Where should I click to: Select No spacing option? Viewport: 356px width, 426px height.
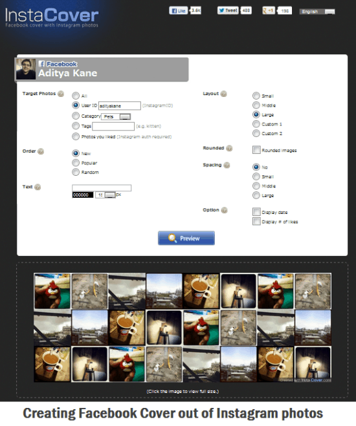click(256, 167)
